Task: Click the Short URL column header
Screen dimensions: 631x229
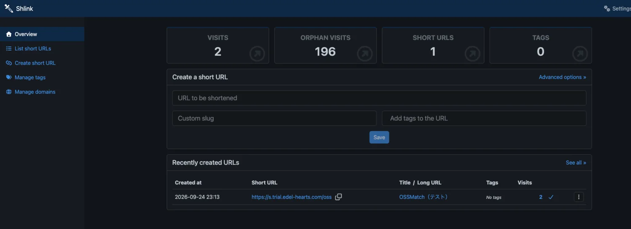Action: coord(265,183)
